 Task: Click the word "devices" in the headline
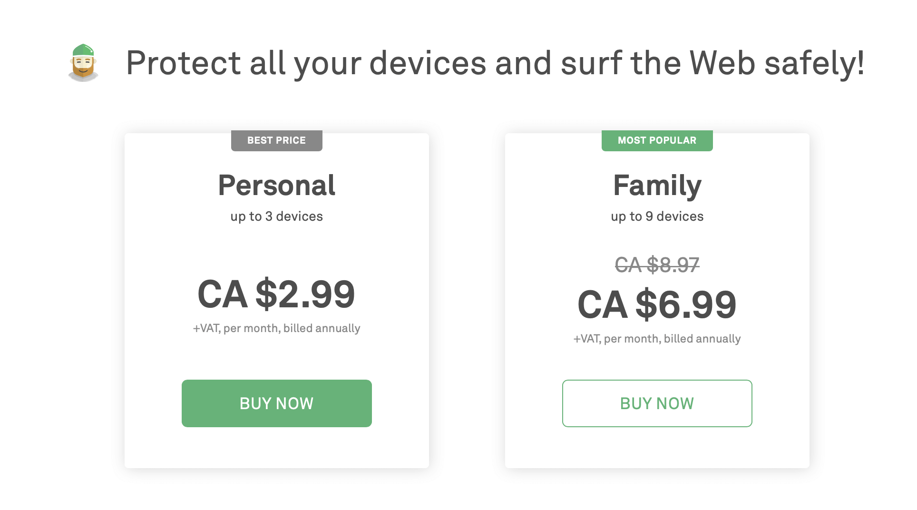(428, 63)
